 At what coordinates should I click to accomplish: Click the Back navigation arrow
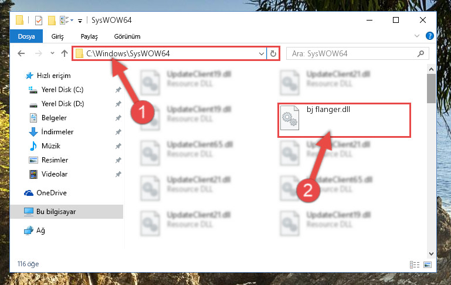[x=21, y=53]
